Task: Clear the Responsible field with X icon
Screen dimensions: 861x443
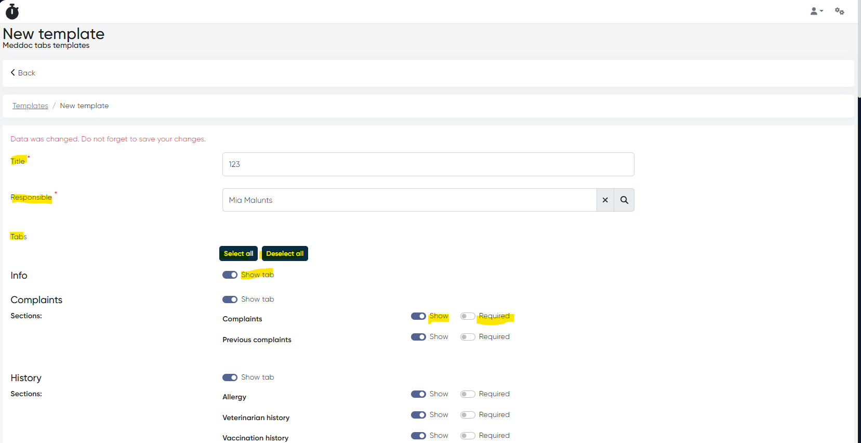Action: point(605,200)
